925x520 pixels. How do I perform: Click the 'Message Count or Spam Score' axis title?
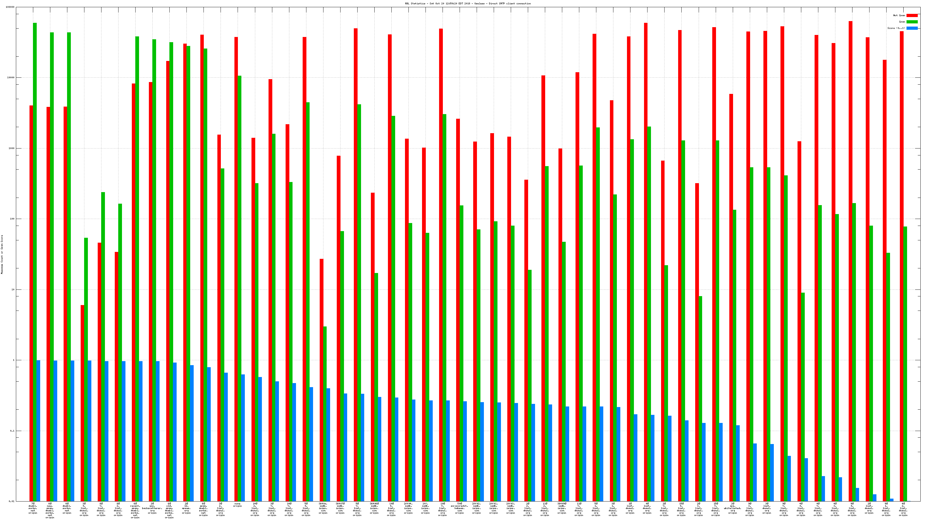coord(2,255)
